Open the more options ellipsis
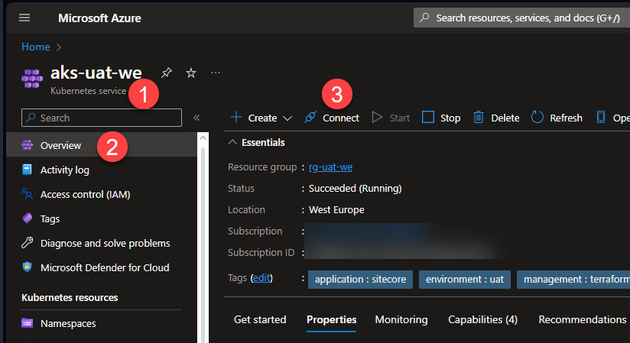 [216, 73]
